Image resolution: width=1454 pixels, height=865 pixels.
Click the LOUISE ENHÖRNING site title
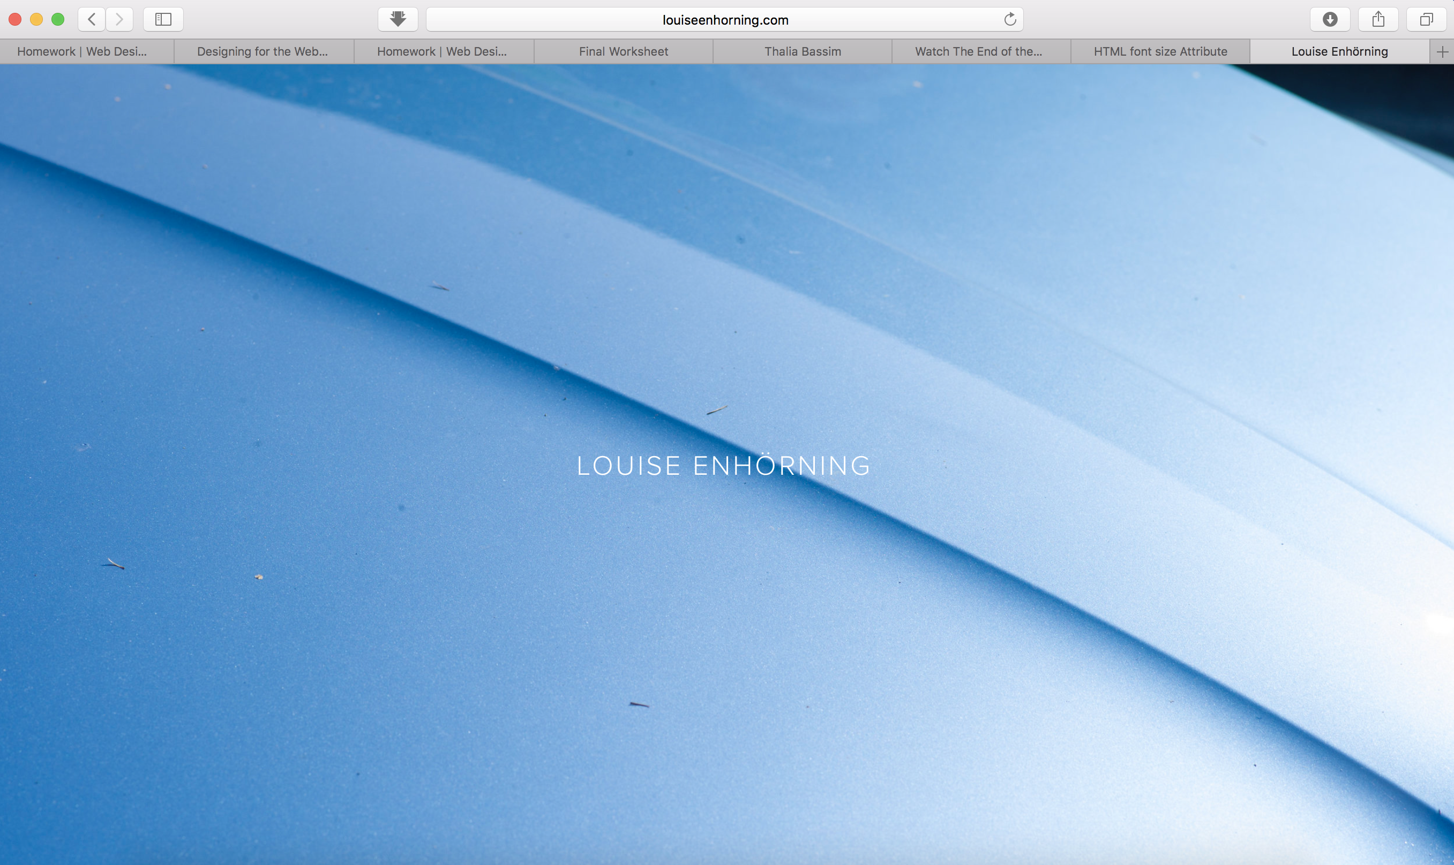pyautogui.click(x=724, y=465)
